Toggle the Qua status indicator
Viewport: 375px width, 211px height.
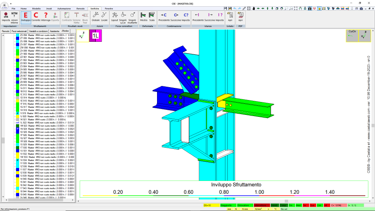[x=312, y=205]
